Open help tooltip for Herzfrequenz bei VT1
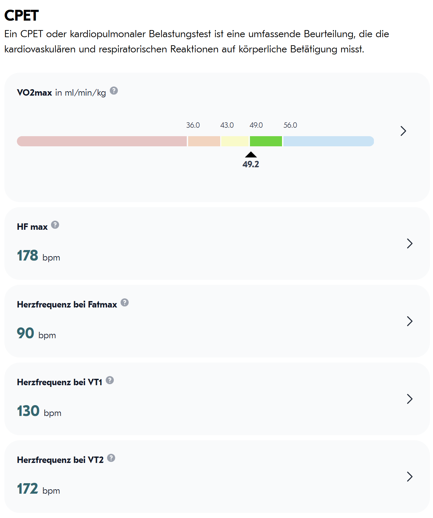Viewport: 433px width, 518px height. pos(110,380)
